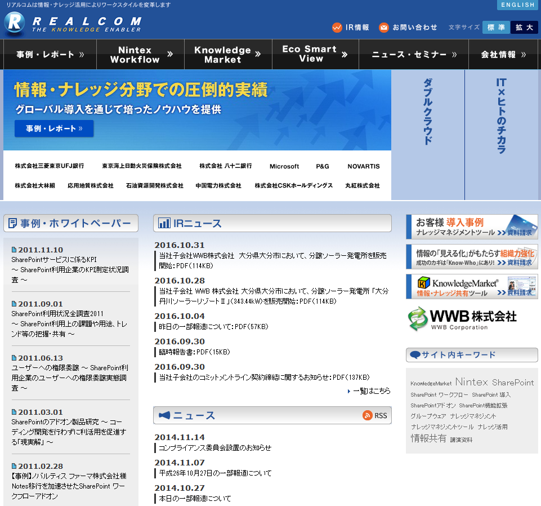Screen dimensions: 541x506
Task: Click 株式会社三菱東京UFJ銀行 client name
Action: click(x=50, y=166)
